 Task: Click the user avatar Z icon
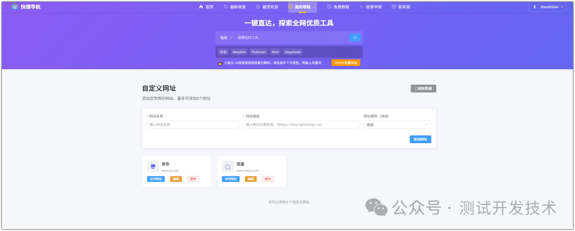(x=534, y=7)
